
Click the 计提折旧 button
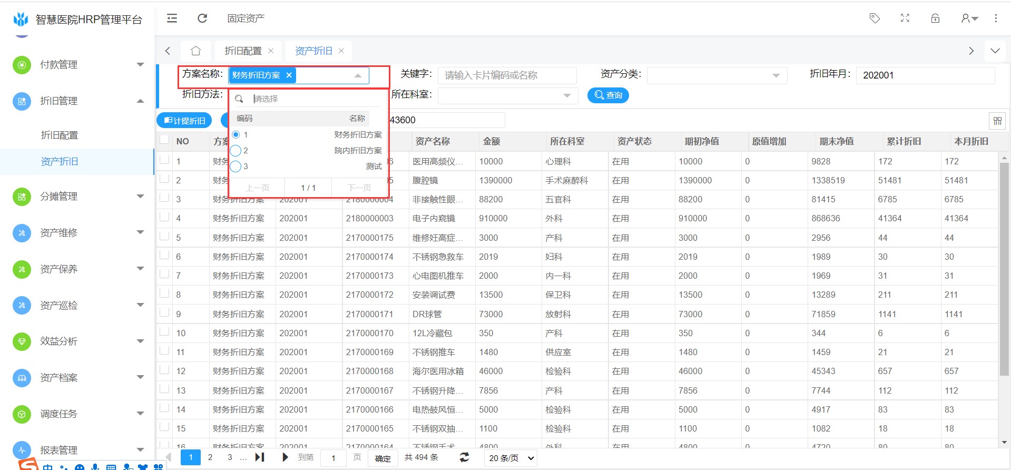(x=184, y=121)
